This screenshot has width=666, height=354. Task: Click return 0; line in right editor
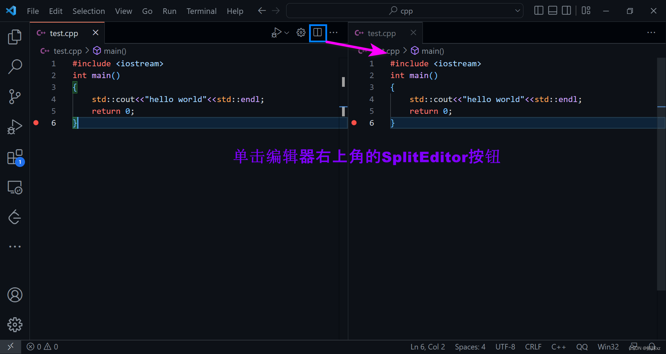[x=430, y=111]
